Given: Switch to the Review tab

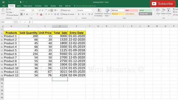Looking at the screenshot, I should 53,6.
